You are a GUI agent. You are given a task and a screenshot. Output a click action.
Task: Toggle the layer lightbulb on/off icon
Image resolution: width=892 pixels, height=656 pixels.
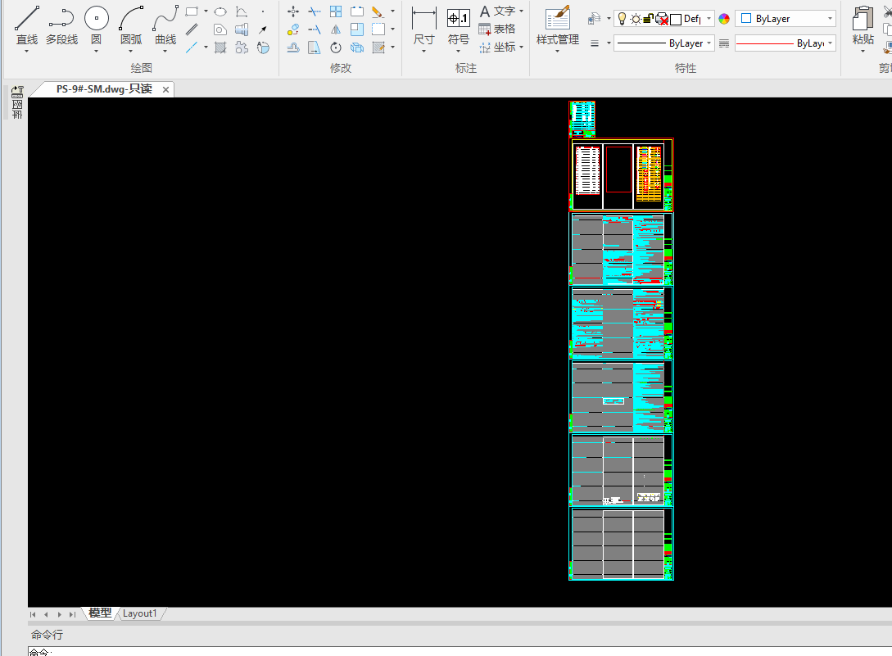click(x=622, y=19)
